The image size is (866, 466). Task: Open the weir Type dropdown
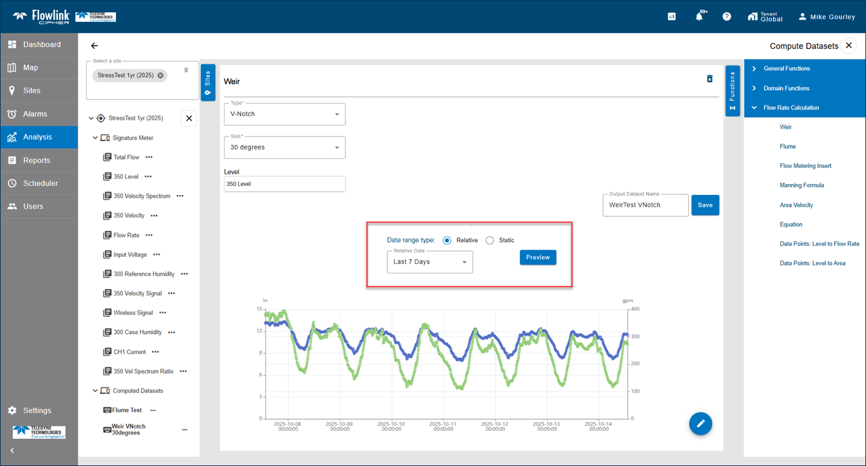tap(284, 115)
